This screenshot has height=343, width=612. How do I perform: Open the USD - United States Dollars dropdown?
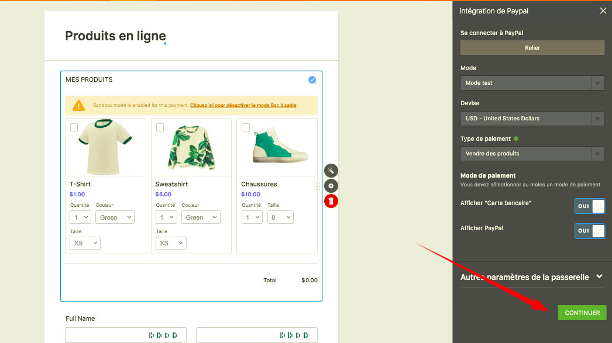tap(532, 119)
